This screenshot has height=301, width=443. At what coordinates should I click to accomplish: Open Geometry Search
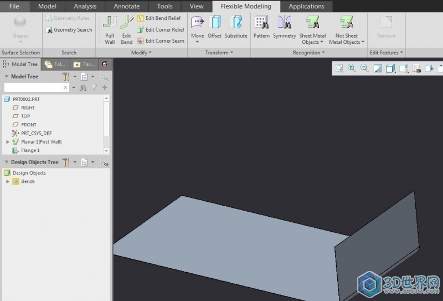[x=69, y=30]
